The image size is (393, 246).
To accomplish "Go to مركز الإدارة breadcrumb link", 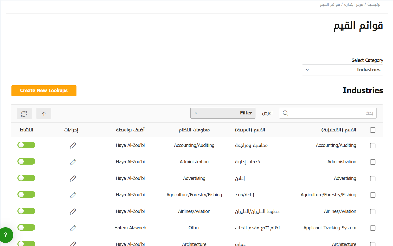I will pos(353,4).
